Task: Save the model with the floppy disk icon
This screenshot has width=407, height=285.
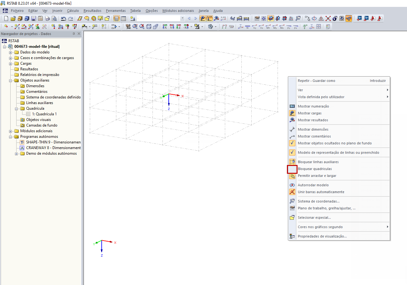Action: 34,18
